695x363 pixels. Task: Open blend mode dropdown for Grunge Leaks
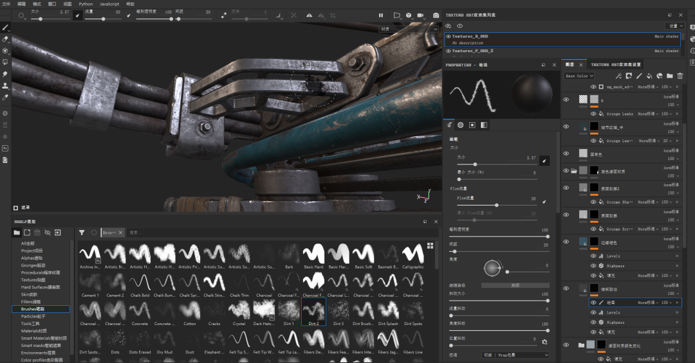click(648, 114)
